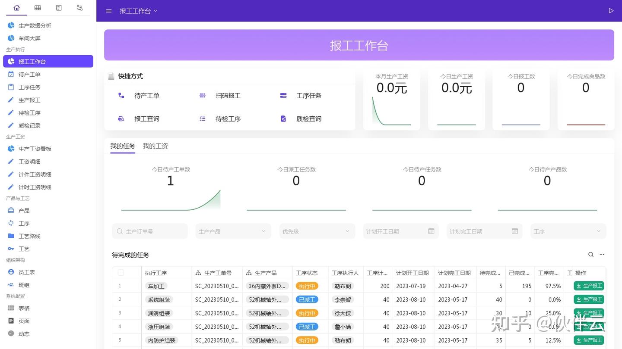
Task: Open the 计划开工日期 date picker
Action: 400,231
